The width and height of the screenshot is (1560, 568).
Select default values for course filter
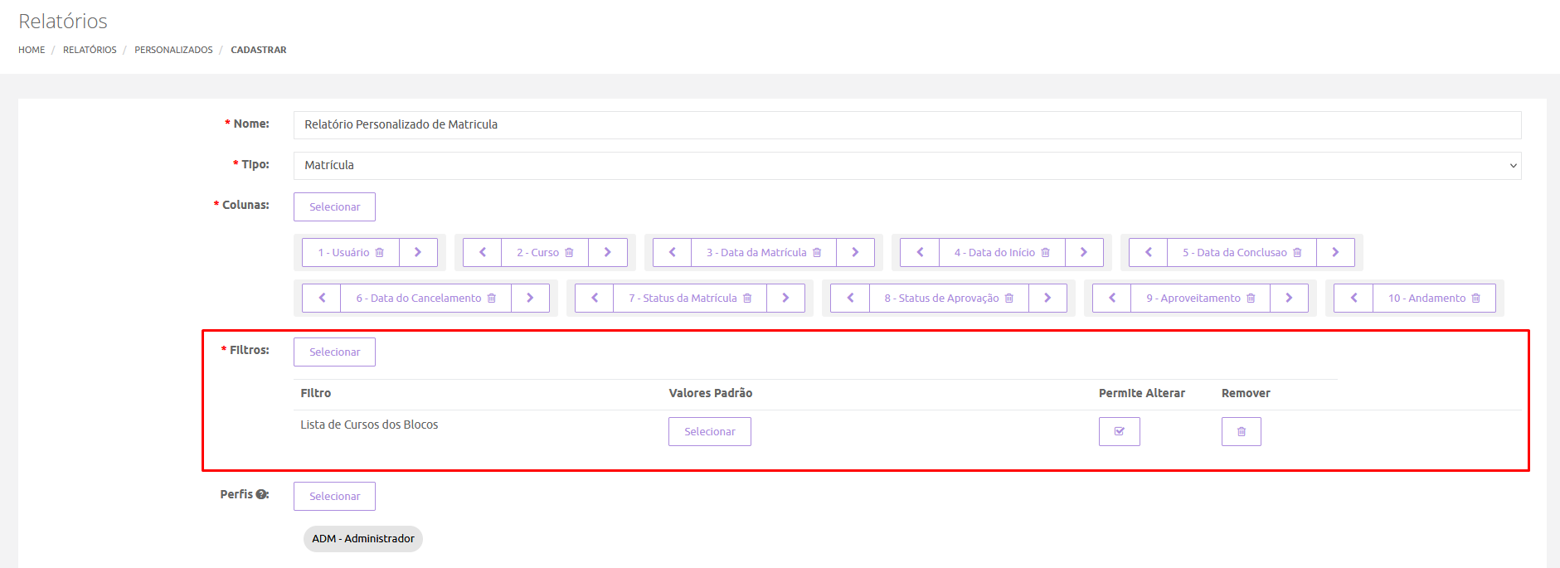[709, 432]
